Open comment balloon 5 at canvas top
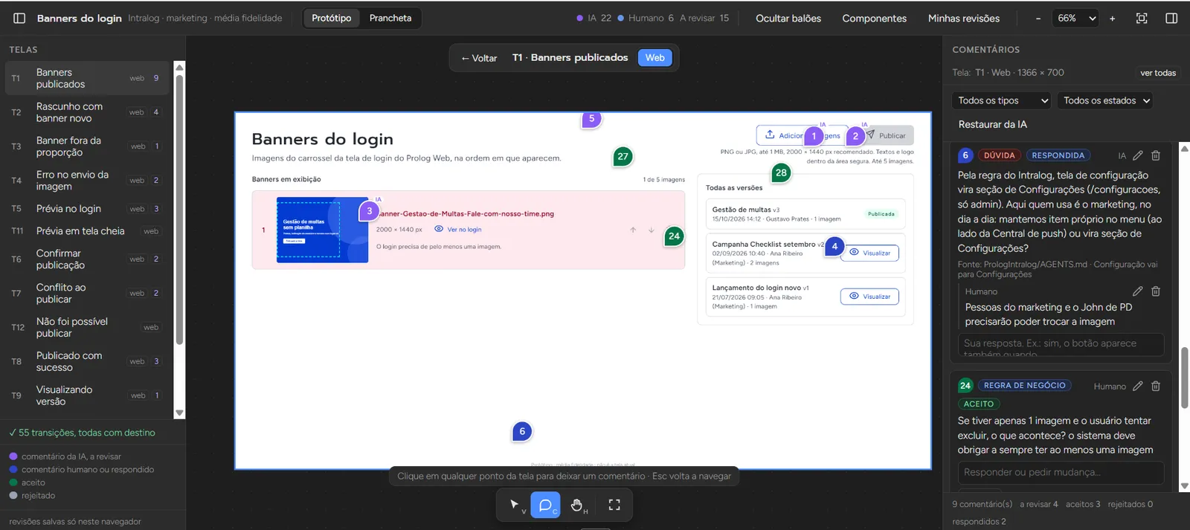Image resolution: width=1190 pixels, height=530 pixels. tap(591, 119)
